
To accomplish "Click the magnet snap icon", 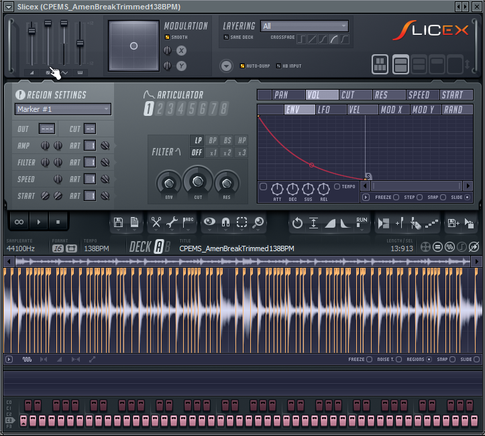I will click(225, 222).
